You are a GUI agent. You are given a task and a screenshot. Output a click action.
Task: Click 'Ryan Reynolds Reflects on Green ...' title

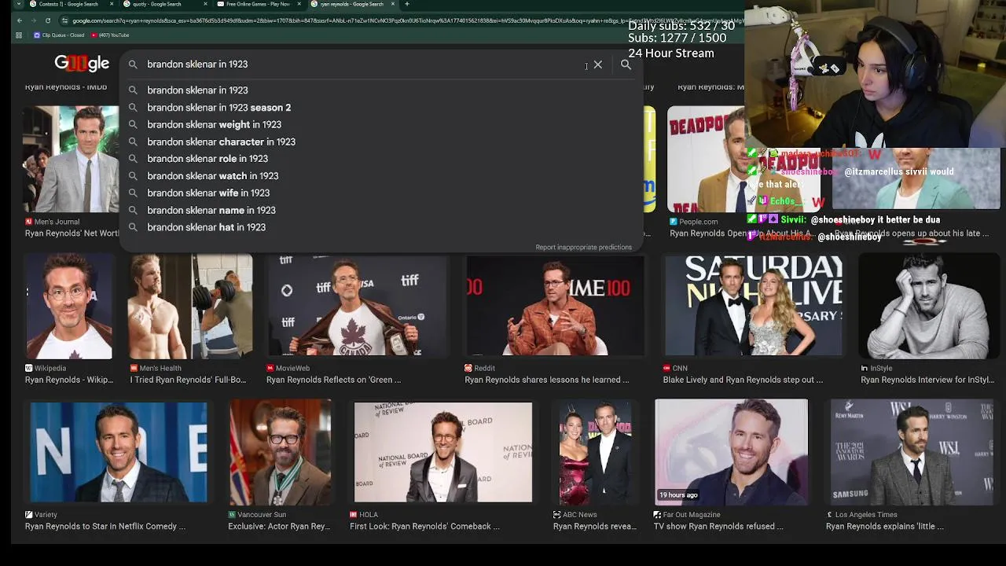[x=334, y=380]
